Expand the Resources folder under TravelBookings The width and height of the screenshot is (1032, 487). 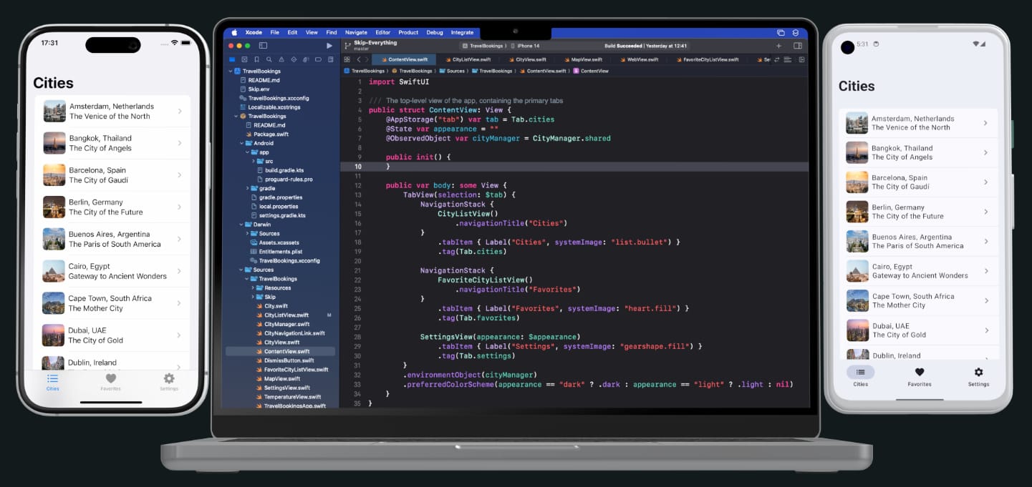coord(252,287)
